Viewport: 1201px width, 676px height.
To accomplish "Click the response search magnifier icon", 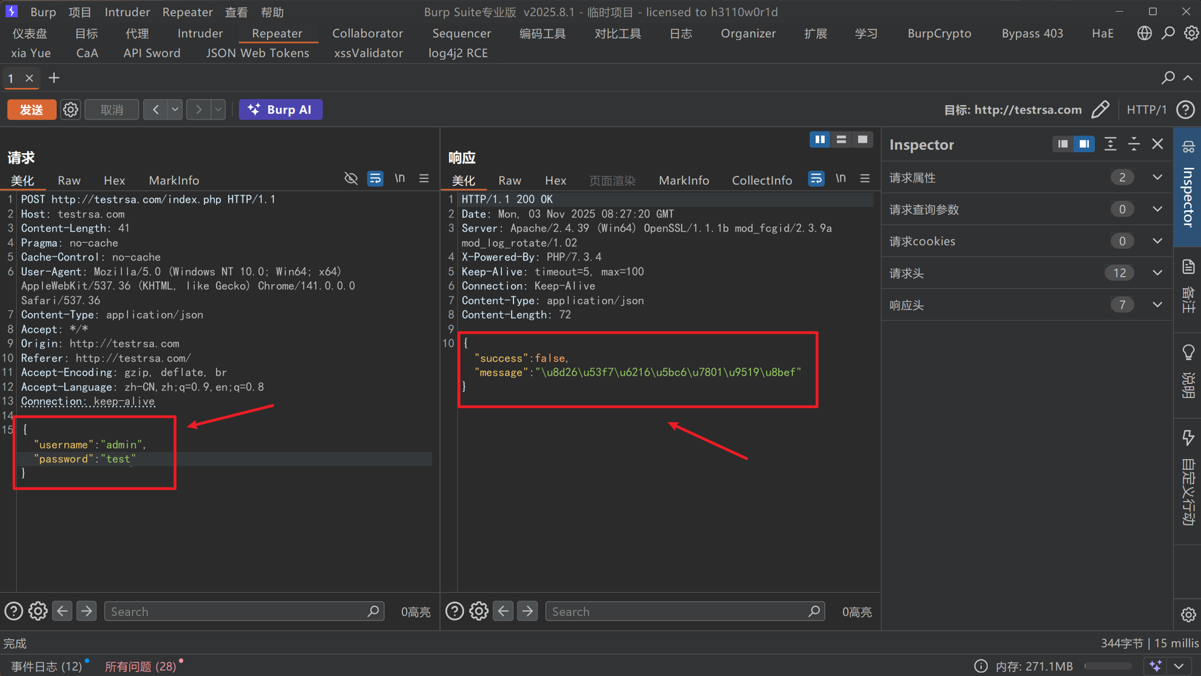I will (x=814, y=611).
